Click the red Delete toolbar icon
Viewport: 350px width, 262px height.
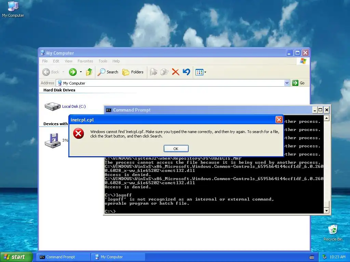[175, 72]
